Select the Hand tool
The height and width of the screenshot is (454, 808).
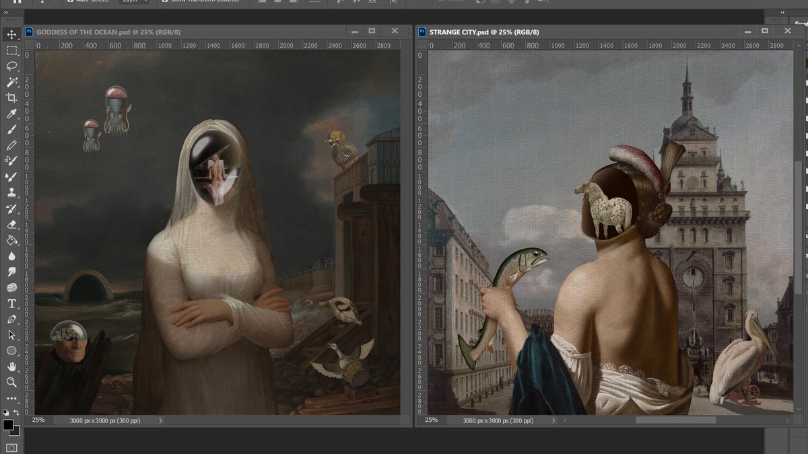tap(11, 367)
